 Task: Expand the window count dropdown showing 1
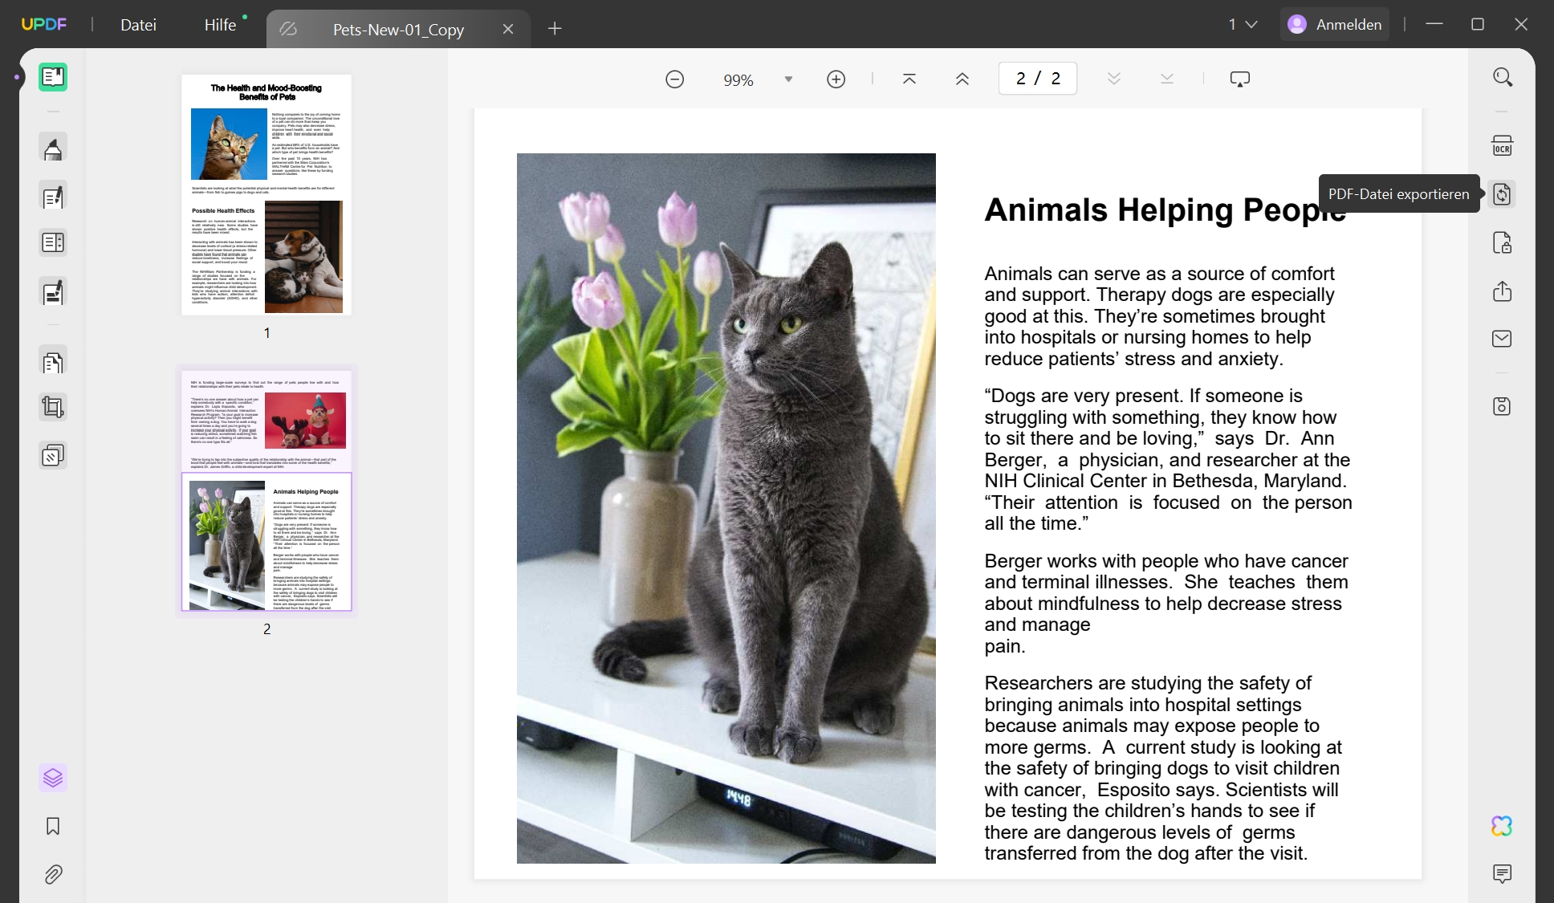point(1242,25)
